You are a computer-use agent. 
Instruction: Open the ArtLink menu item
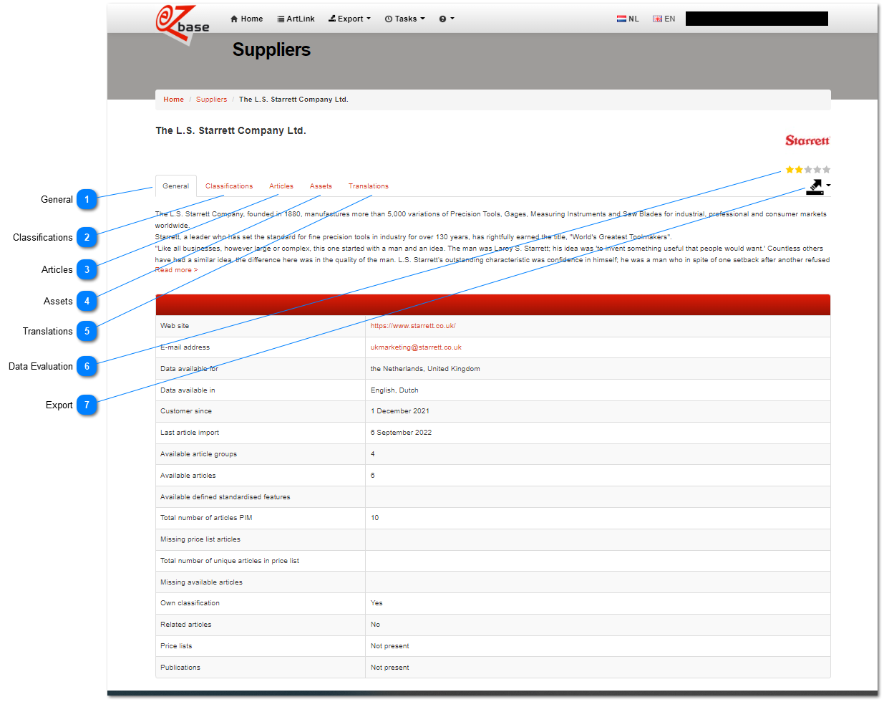pyautogui.click(x=296, y=19)
